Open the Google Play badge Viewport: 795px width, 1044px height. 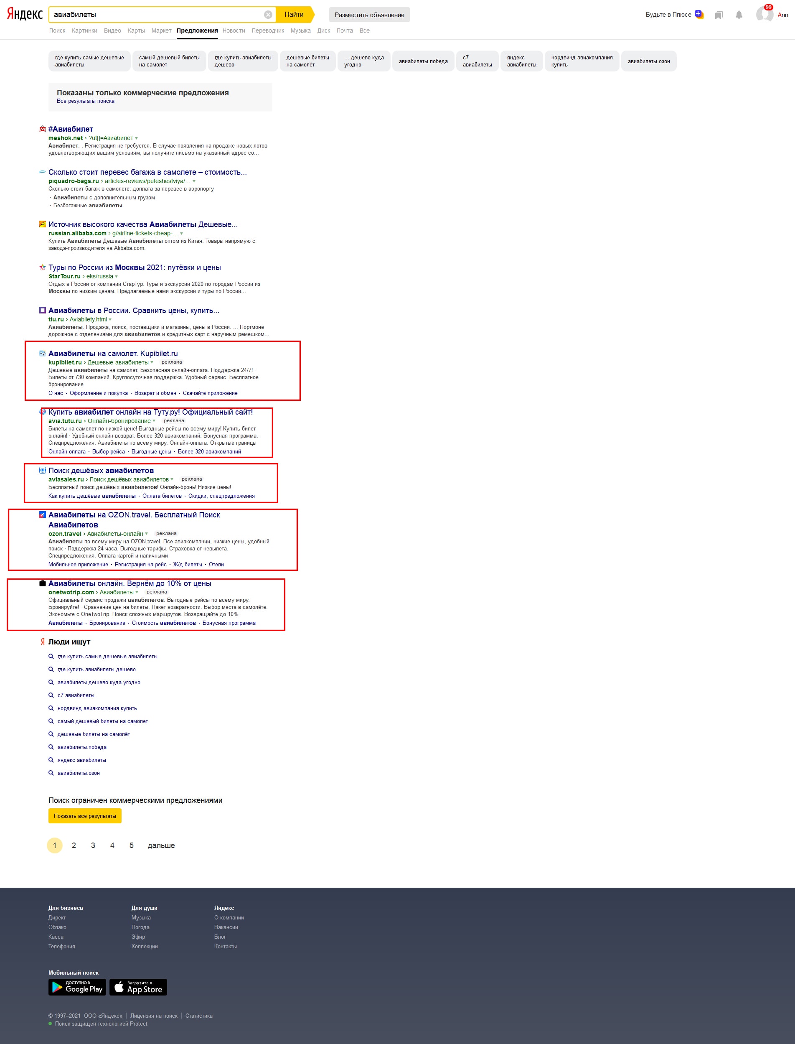point(77,987)
